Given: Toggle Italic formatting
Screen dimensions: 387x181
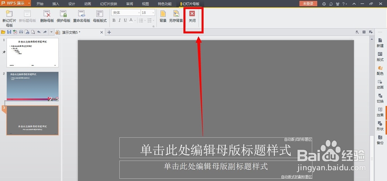Looking at the screenshot, I should click(120, 20).
